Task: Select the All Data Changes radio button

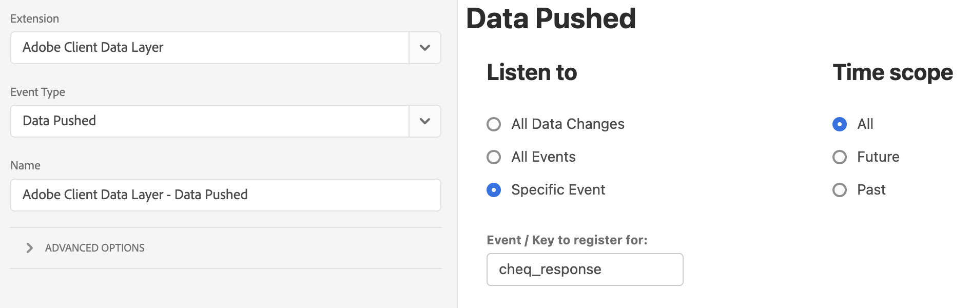Action: point(494,124)
